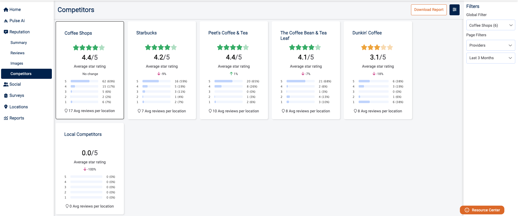Select the Coffee Shops summary card

pos(90,70)
